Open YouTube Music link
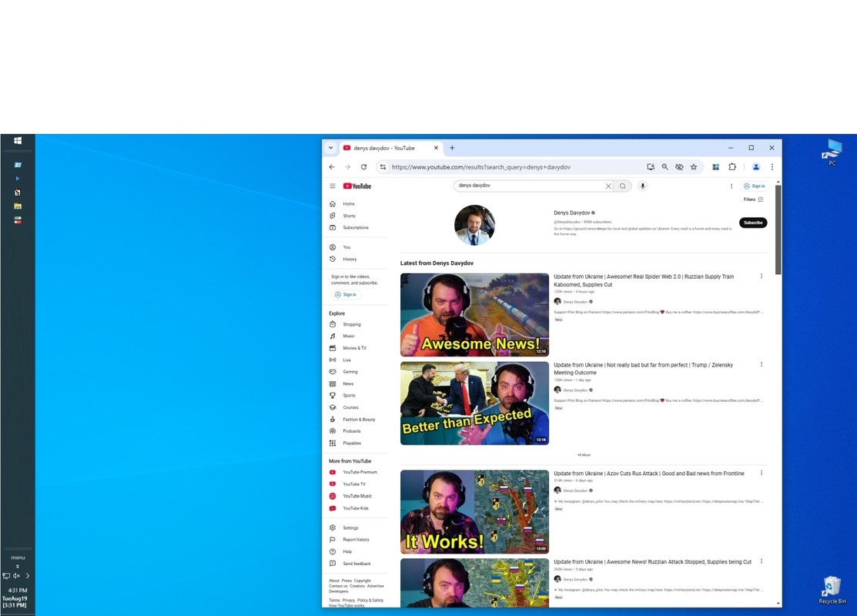 pos(357,497)
